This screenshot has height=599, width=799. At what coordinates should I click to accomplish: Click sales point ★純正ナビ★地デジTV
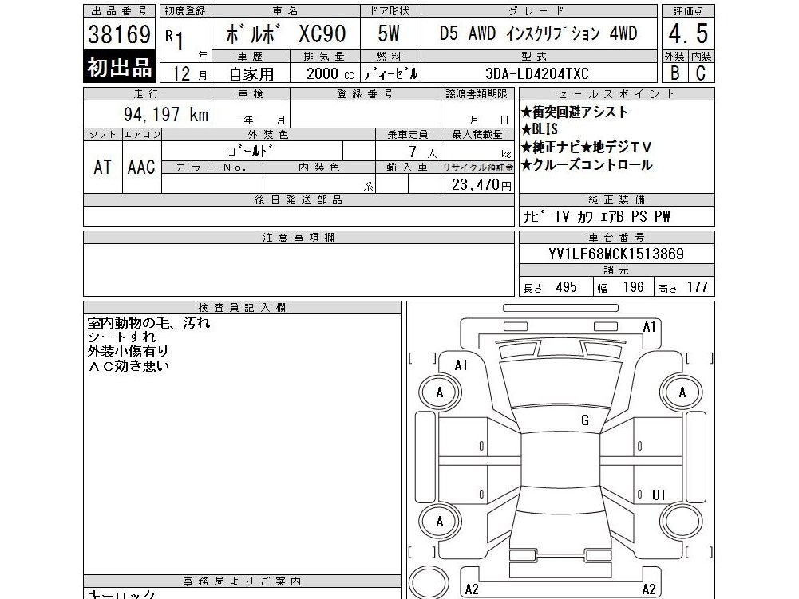[x=586, y=148]
